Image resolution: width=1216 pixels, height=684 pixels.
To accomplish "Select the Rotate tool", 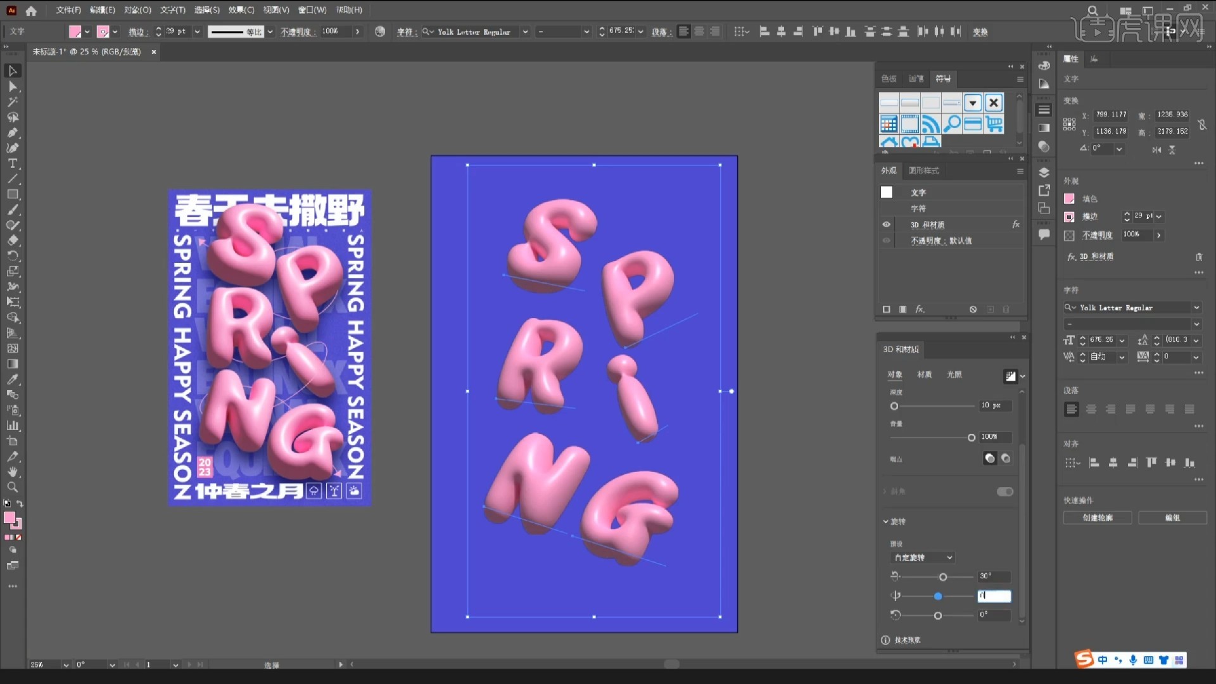I will point(12,256).
